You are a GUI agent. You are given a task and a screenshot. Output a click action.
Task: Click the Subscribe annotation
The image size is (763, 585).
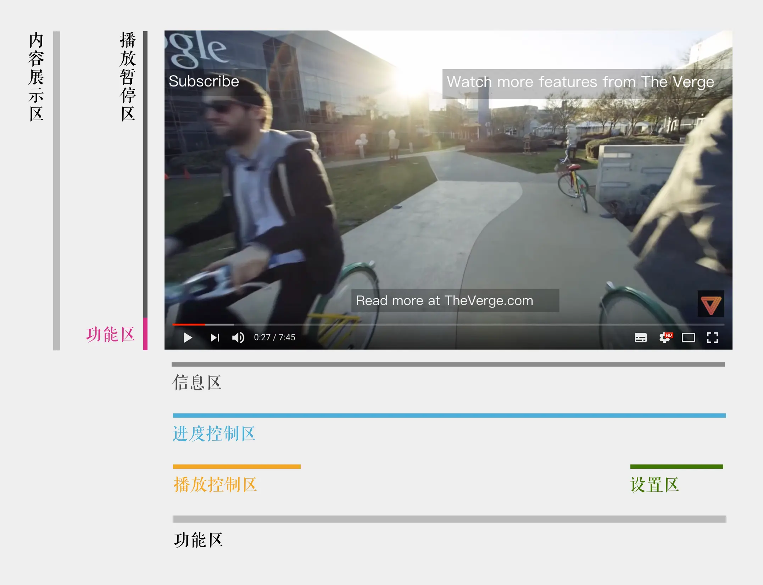pos(204,81)
